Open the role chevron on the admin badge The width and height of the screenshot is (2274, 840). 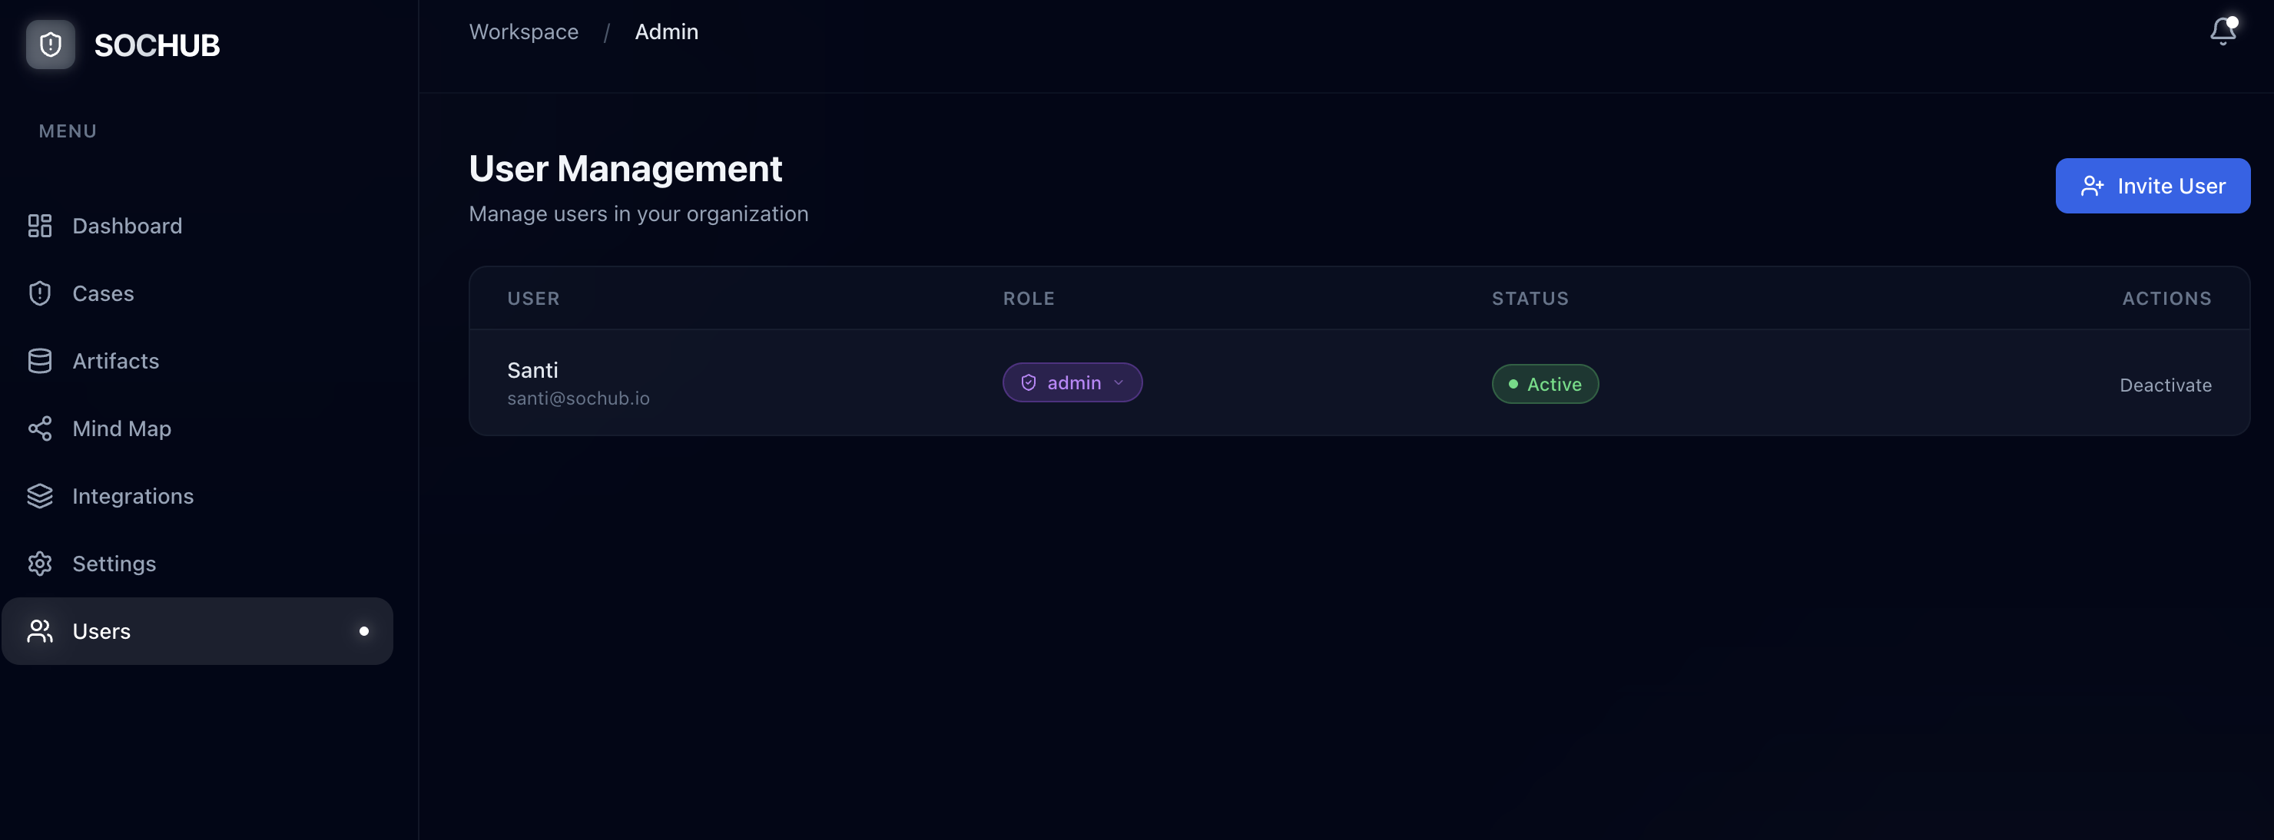pyautogui.click(x=1118, y=383)
